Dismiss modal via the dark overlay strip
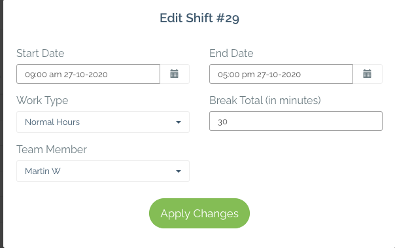 point(1,124)
